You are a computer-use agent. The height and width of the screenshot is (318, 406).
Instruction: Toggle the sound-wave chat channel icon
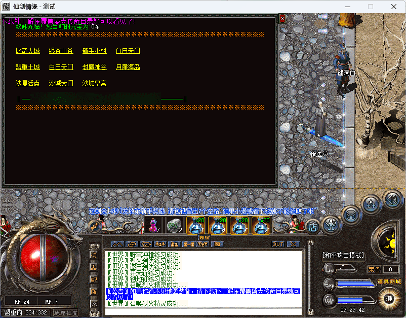click(x=94, y=255)
